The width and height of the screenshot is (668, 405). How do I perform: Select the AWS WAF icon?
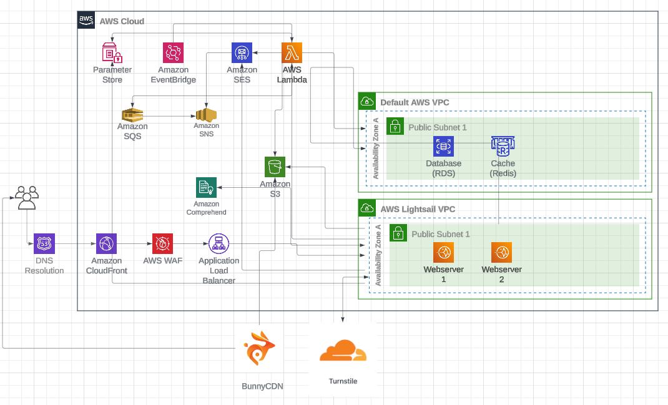coord(162,244)
